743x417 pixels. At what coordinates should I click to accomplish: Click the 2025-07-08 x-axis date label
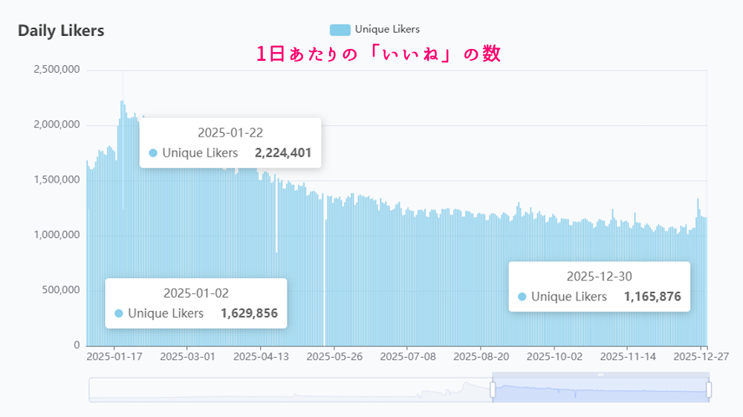[408, 356]
